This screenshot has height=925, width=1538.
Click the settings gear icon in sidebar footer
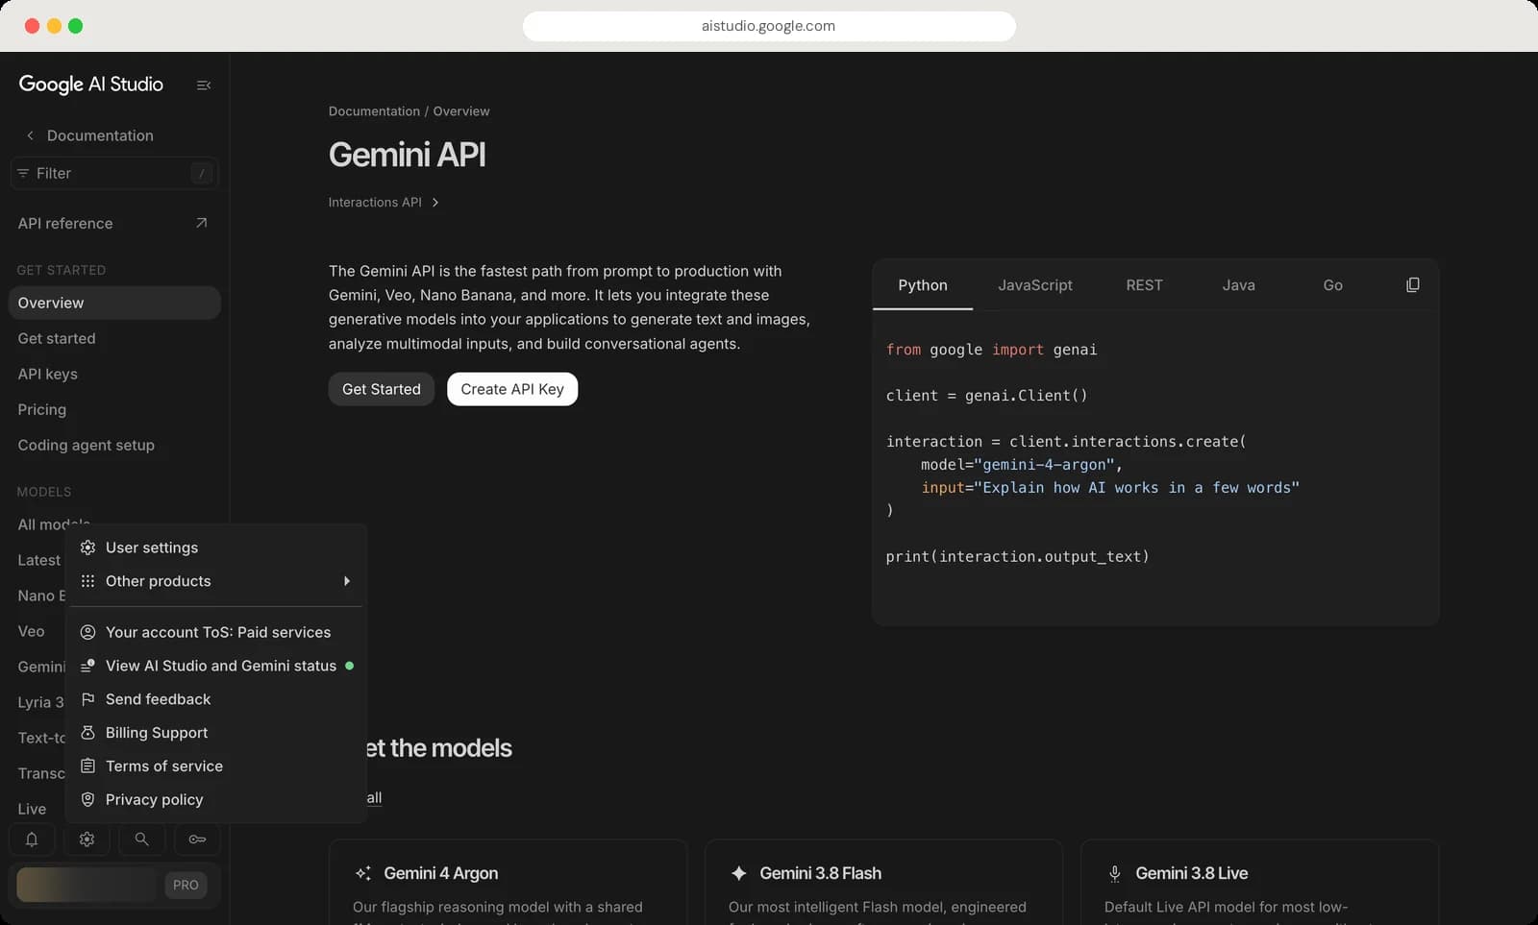click(x=87, y=840)
